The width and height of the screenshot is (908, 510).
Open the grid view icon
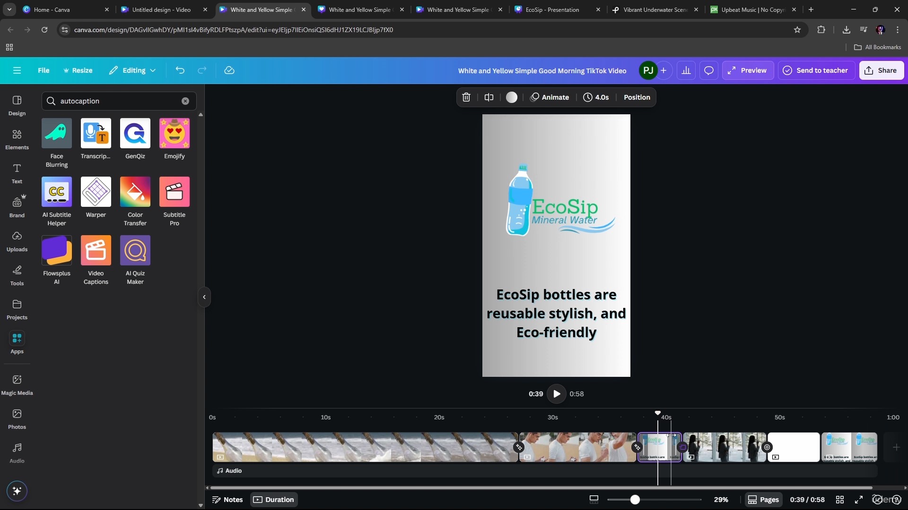tap(840, 500)
